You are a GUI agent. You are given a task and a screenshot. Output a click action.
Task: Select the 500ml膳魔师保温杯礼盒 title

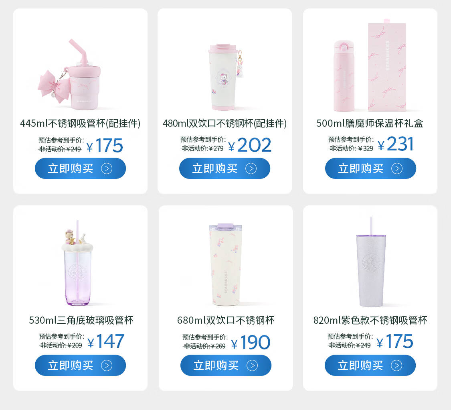tap(370, 123)
